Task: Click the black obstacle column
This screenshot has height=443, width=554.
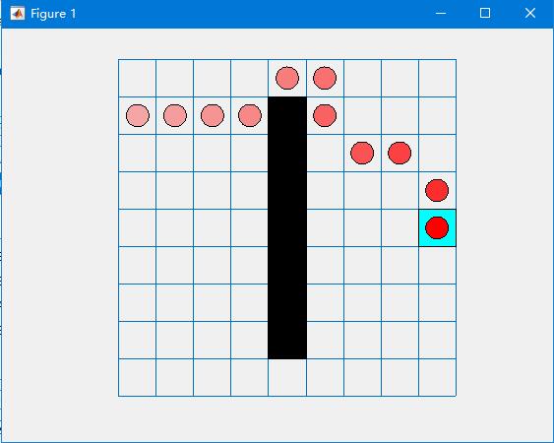Action: (x=287, y=228)
